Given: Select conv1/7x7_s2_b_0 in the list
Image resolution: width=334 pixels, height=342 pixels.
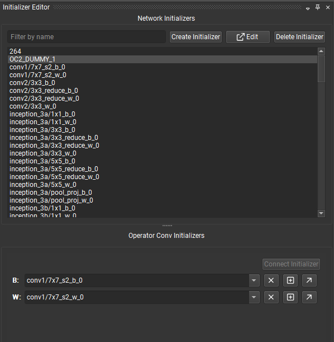Looking at the screenshot, I should [163, 67].
